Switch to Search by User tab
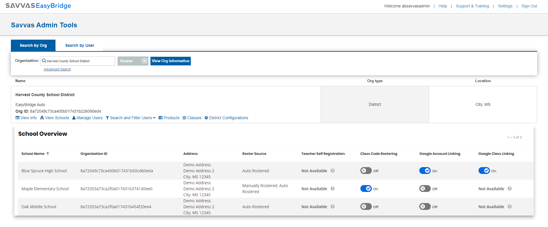This screenshot has height=227, width=548. point(80,45)
